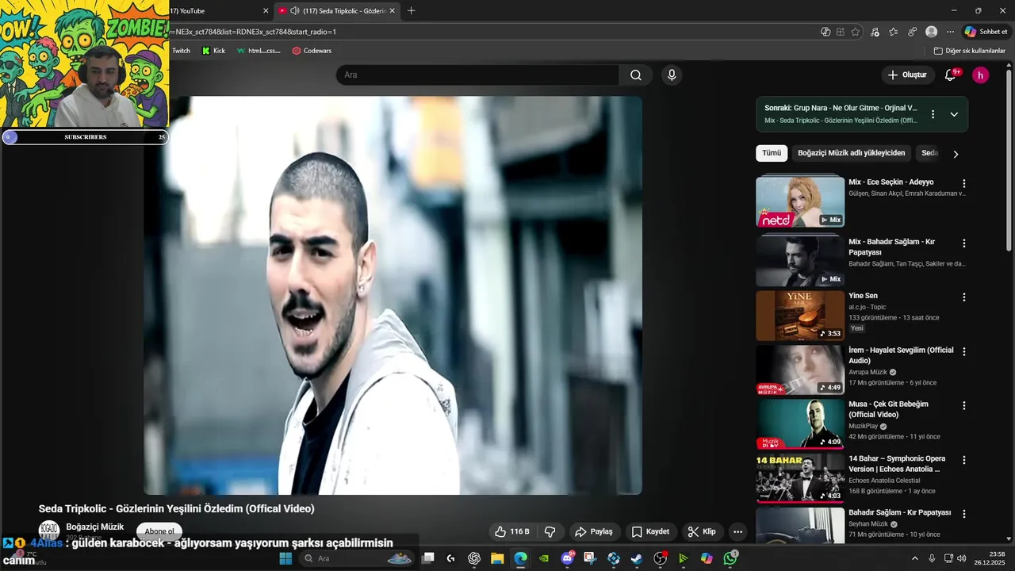Close the first YouTube tab
This screenshot has height=571, width=1015.
pyautogui.click(x=266, y=11)
